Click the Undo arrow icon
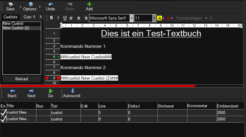 click(x=50, y=4)
